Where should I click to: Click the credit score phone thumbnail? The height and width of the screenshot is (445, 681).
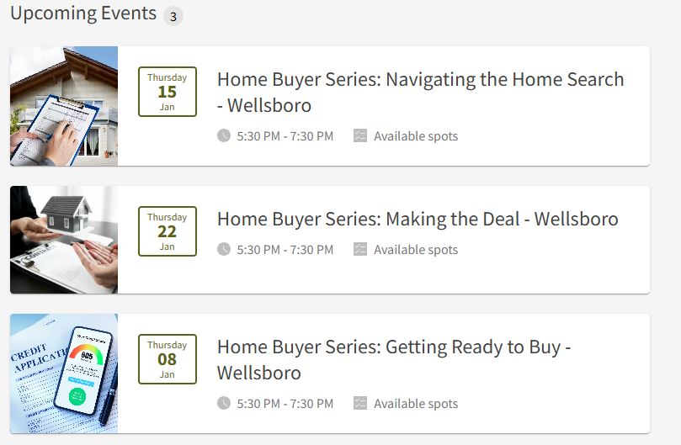click(64, 373)
